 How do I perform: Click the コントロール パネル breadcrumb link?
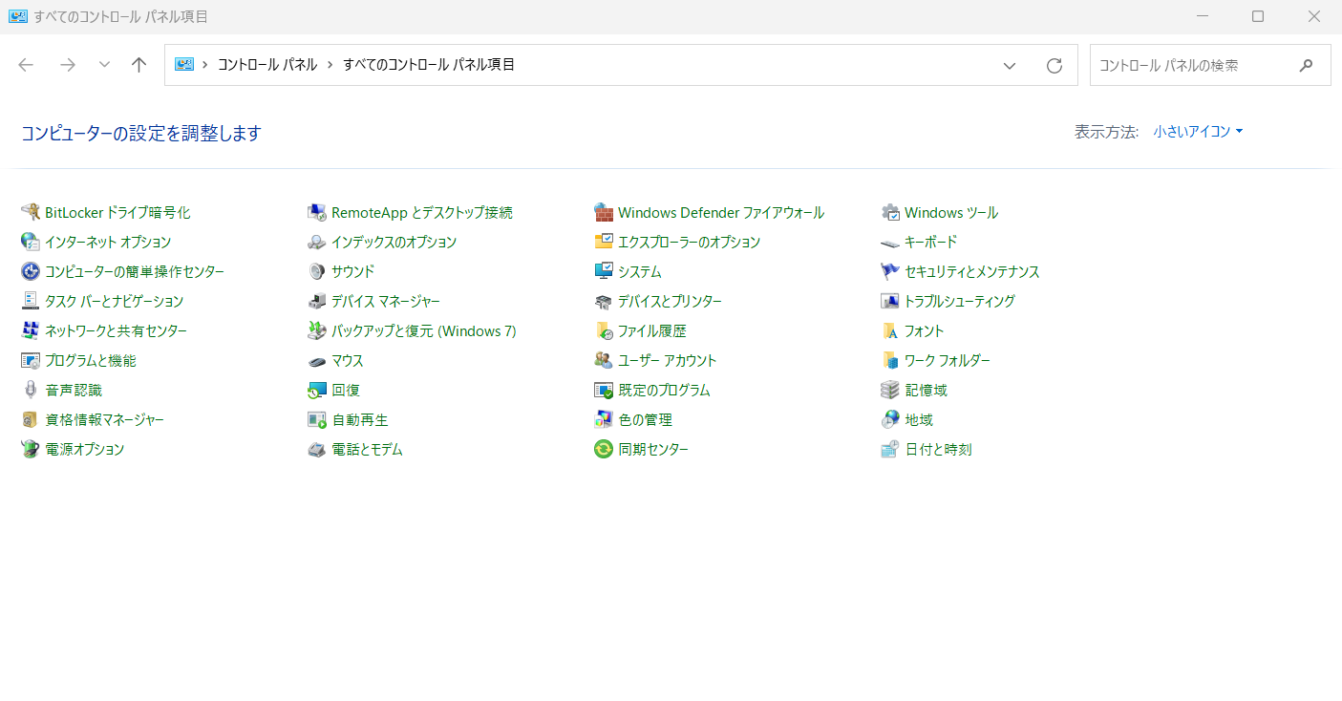267,65
